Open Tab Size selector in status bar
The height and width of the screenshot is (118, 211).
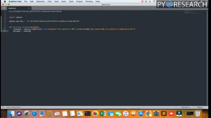pos(185,107)
